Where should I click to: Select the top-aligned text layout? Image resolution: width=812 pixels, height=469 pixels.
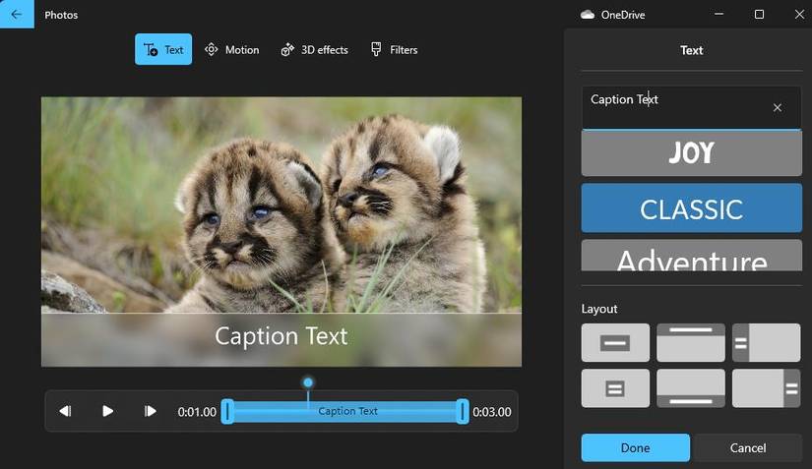(x=691, y=342)
